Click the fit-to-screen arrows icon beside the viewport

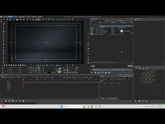[x=88, y=51]
